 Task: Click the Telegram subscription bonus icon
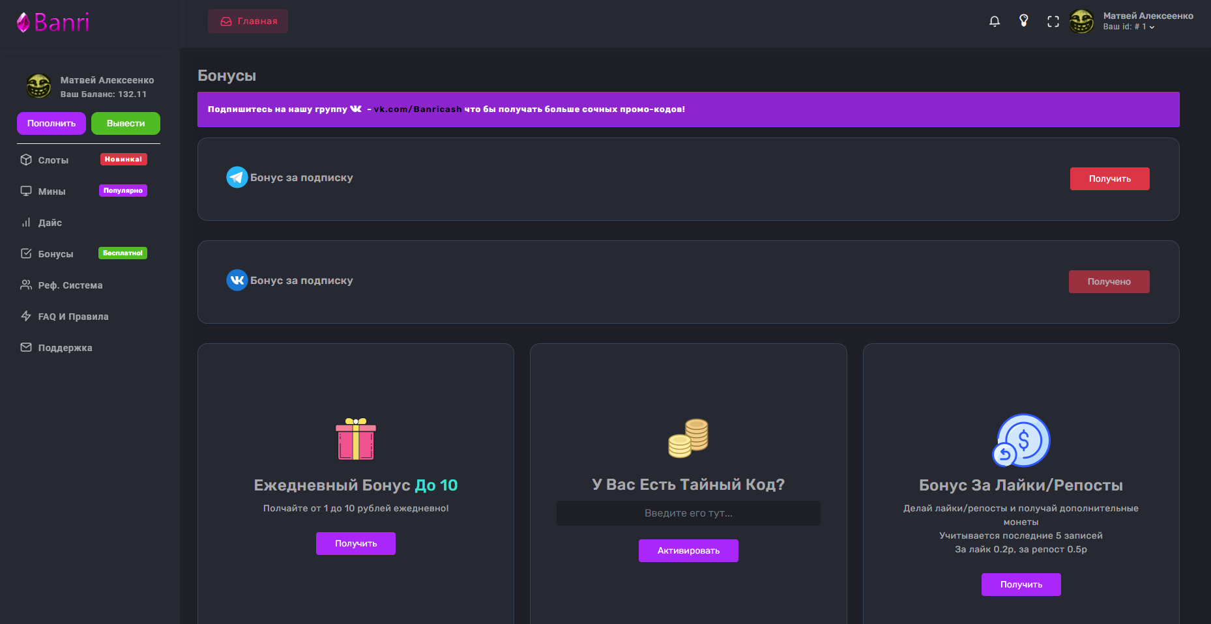(237, 177)
